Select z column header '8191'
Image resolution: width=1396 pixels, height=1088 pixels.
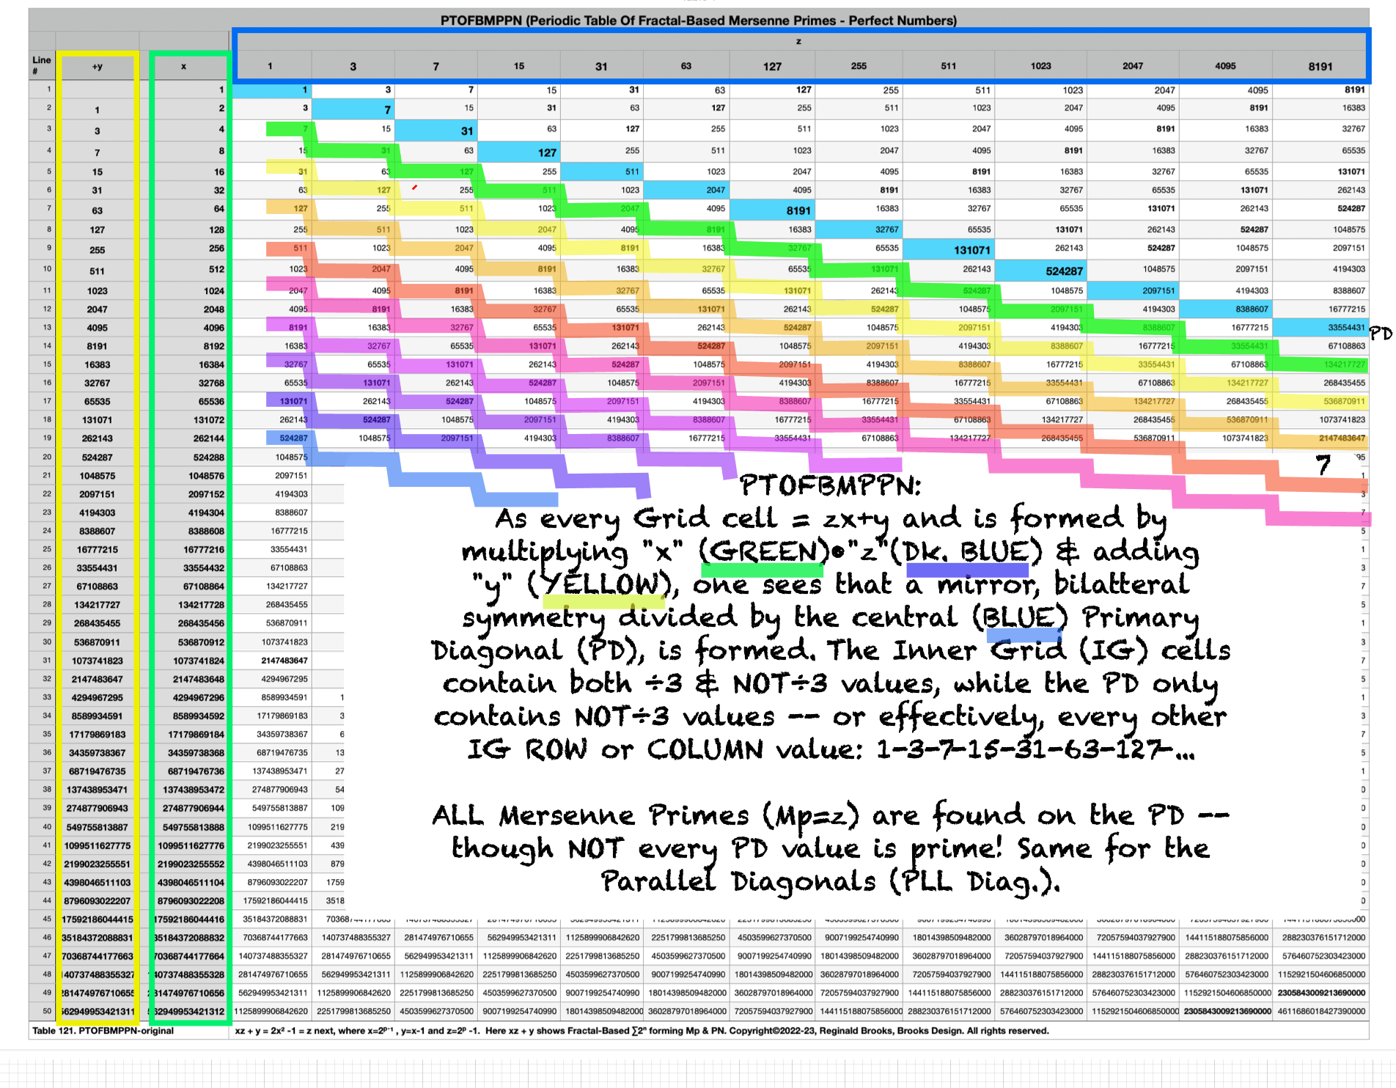[x=1320, y=66]
